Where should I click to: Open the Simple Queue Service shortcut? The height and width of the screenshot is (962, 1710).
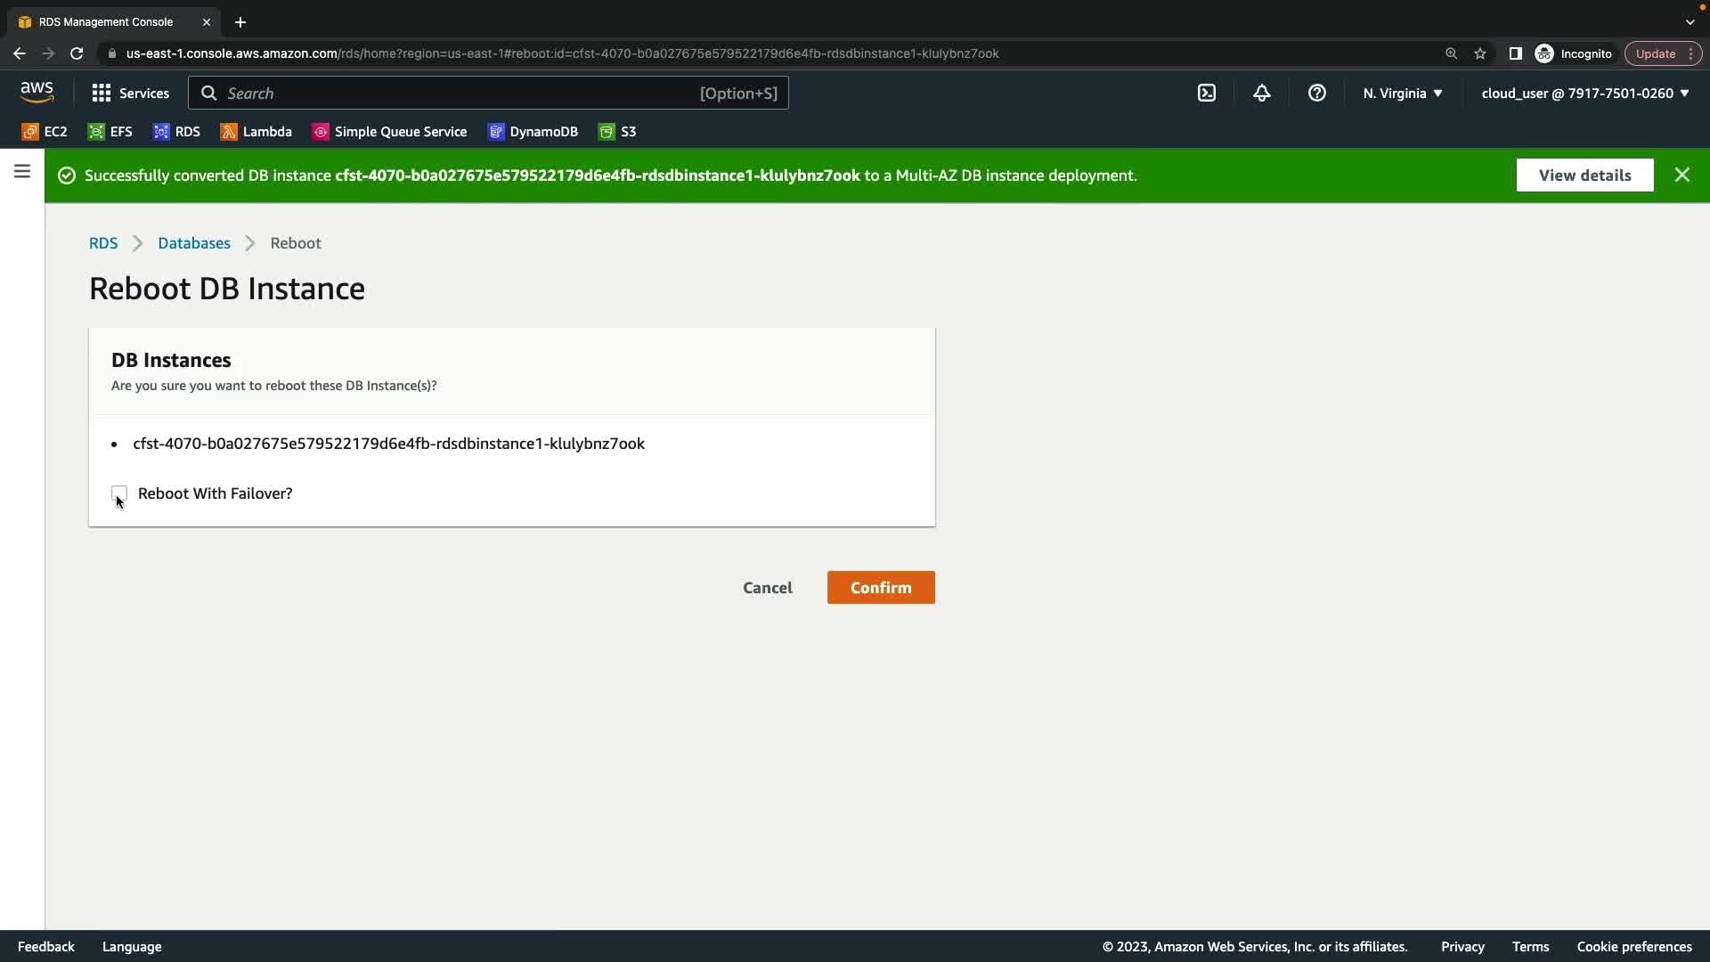pos(389,132)
